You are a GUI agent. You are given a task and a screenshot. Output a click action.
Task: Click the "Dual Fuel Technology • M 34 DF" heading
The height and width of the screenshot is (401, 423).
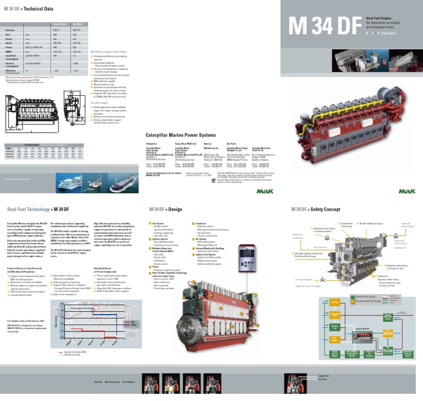38,209
